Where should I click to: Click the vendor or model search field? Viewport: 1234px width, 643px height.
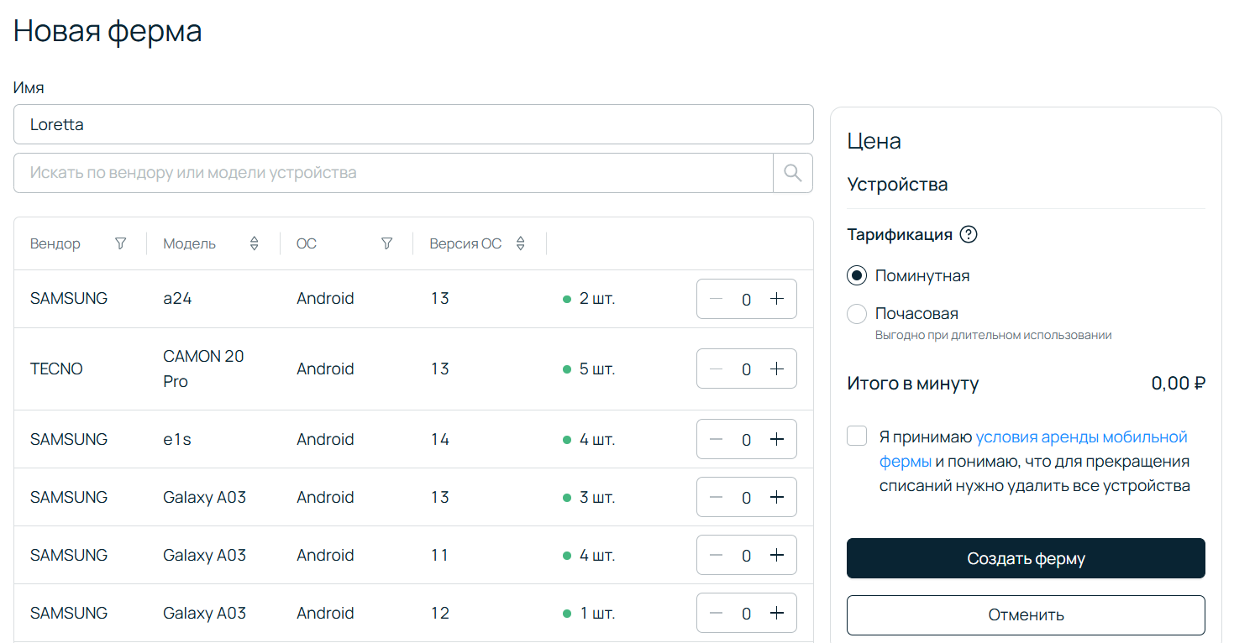pyautogui.click(x=393, y=173)
